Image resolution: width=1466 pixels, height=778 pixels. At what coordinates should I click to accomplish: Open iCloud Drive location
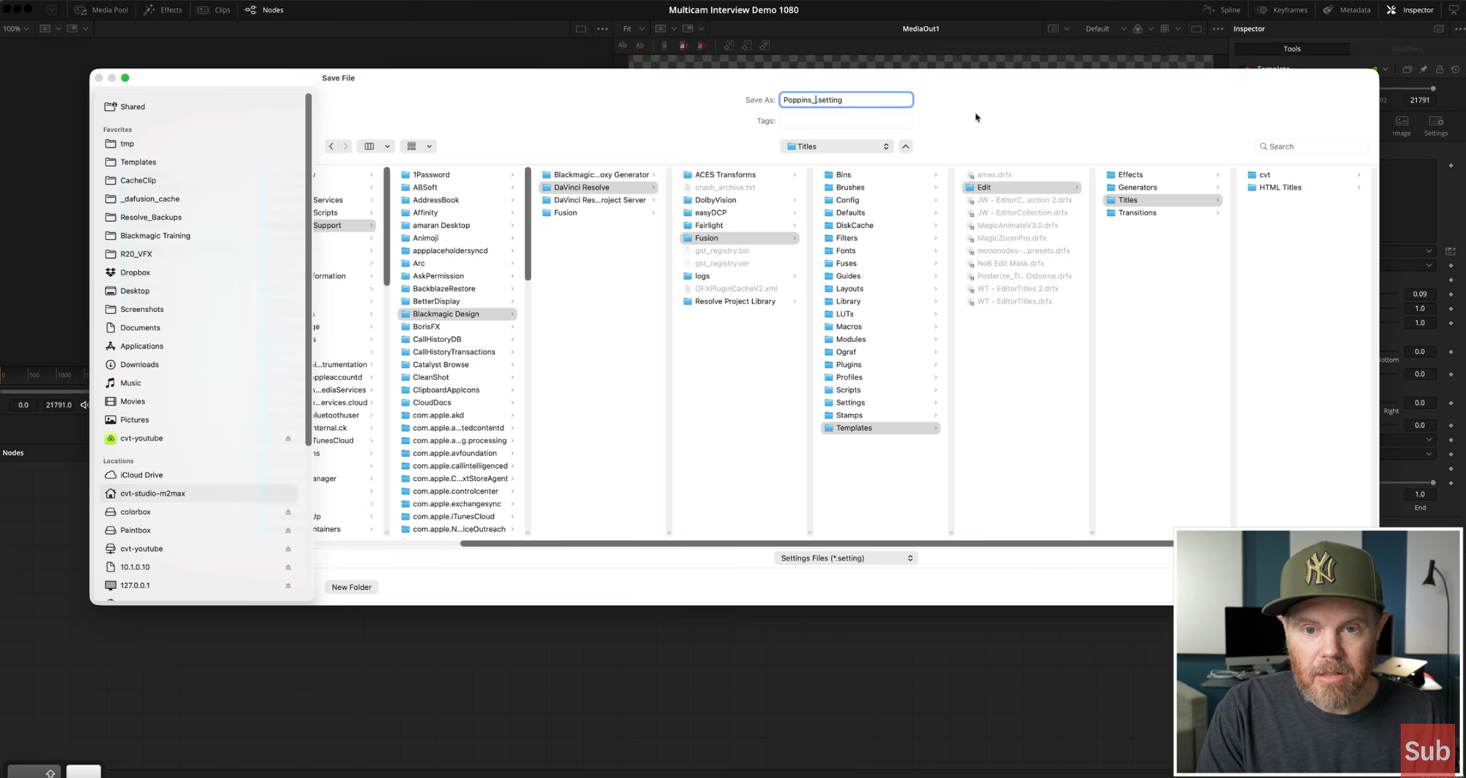click(x=141, y=475)
